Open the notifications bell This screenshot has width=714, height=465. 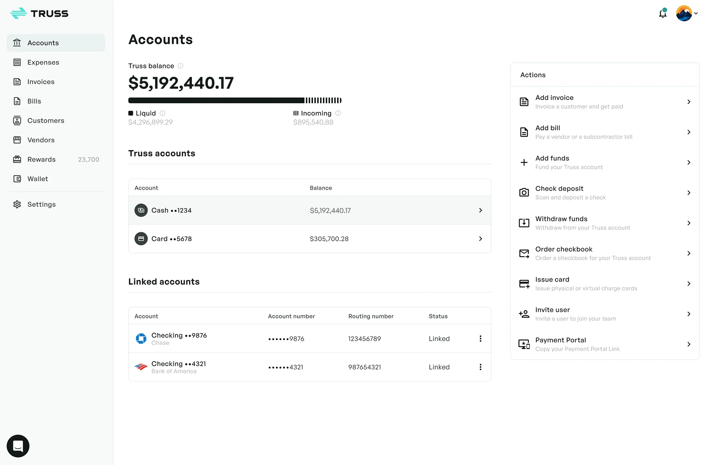coord(663,14)
